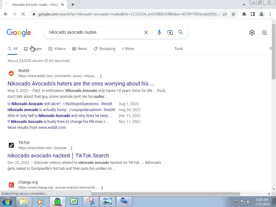The width and height of the screenshot is (276, 207).
Task: Open a new tab with the plus button
Action: click(x=73, y=5)
